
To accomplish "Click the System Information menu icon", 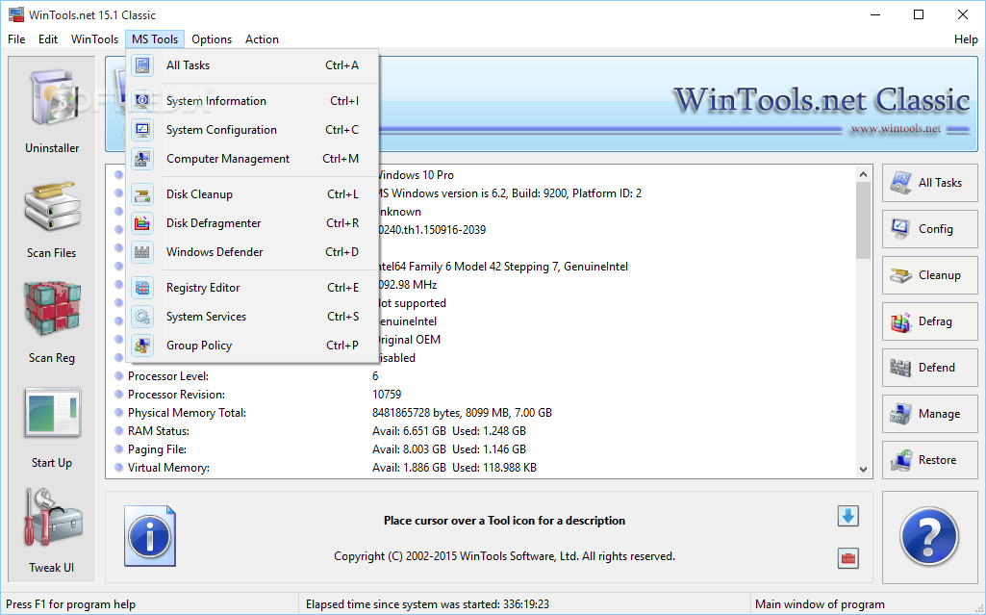I will [x=142, y=101].
